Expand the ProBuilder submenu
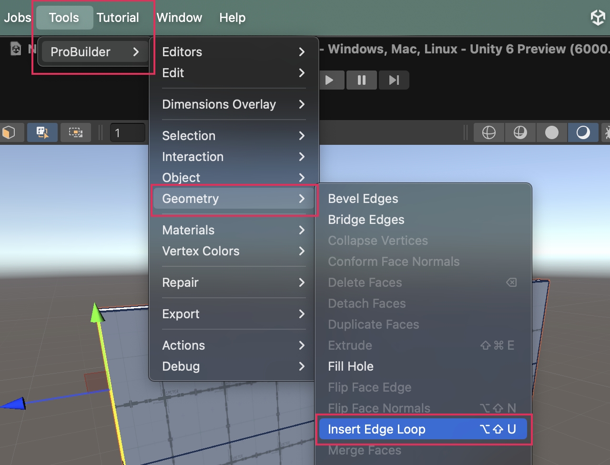The width and height of the screenshot is (610, 465). (94, 51)
